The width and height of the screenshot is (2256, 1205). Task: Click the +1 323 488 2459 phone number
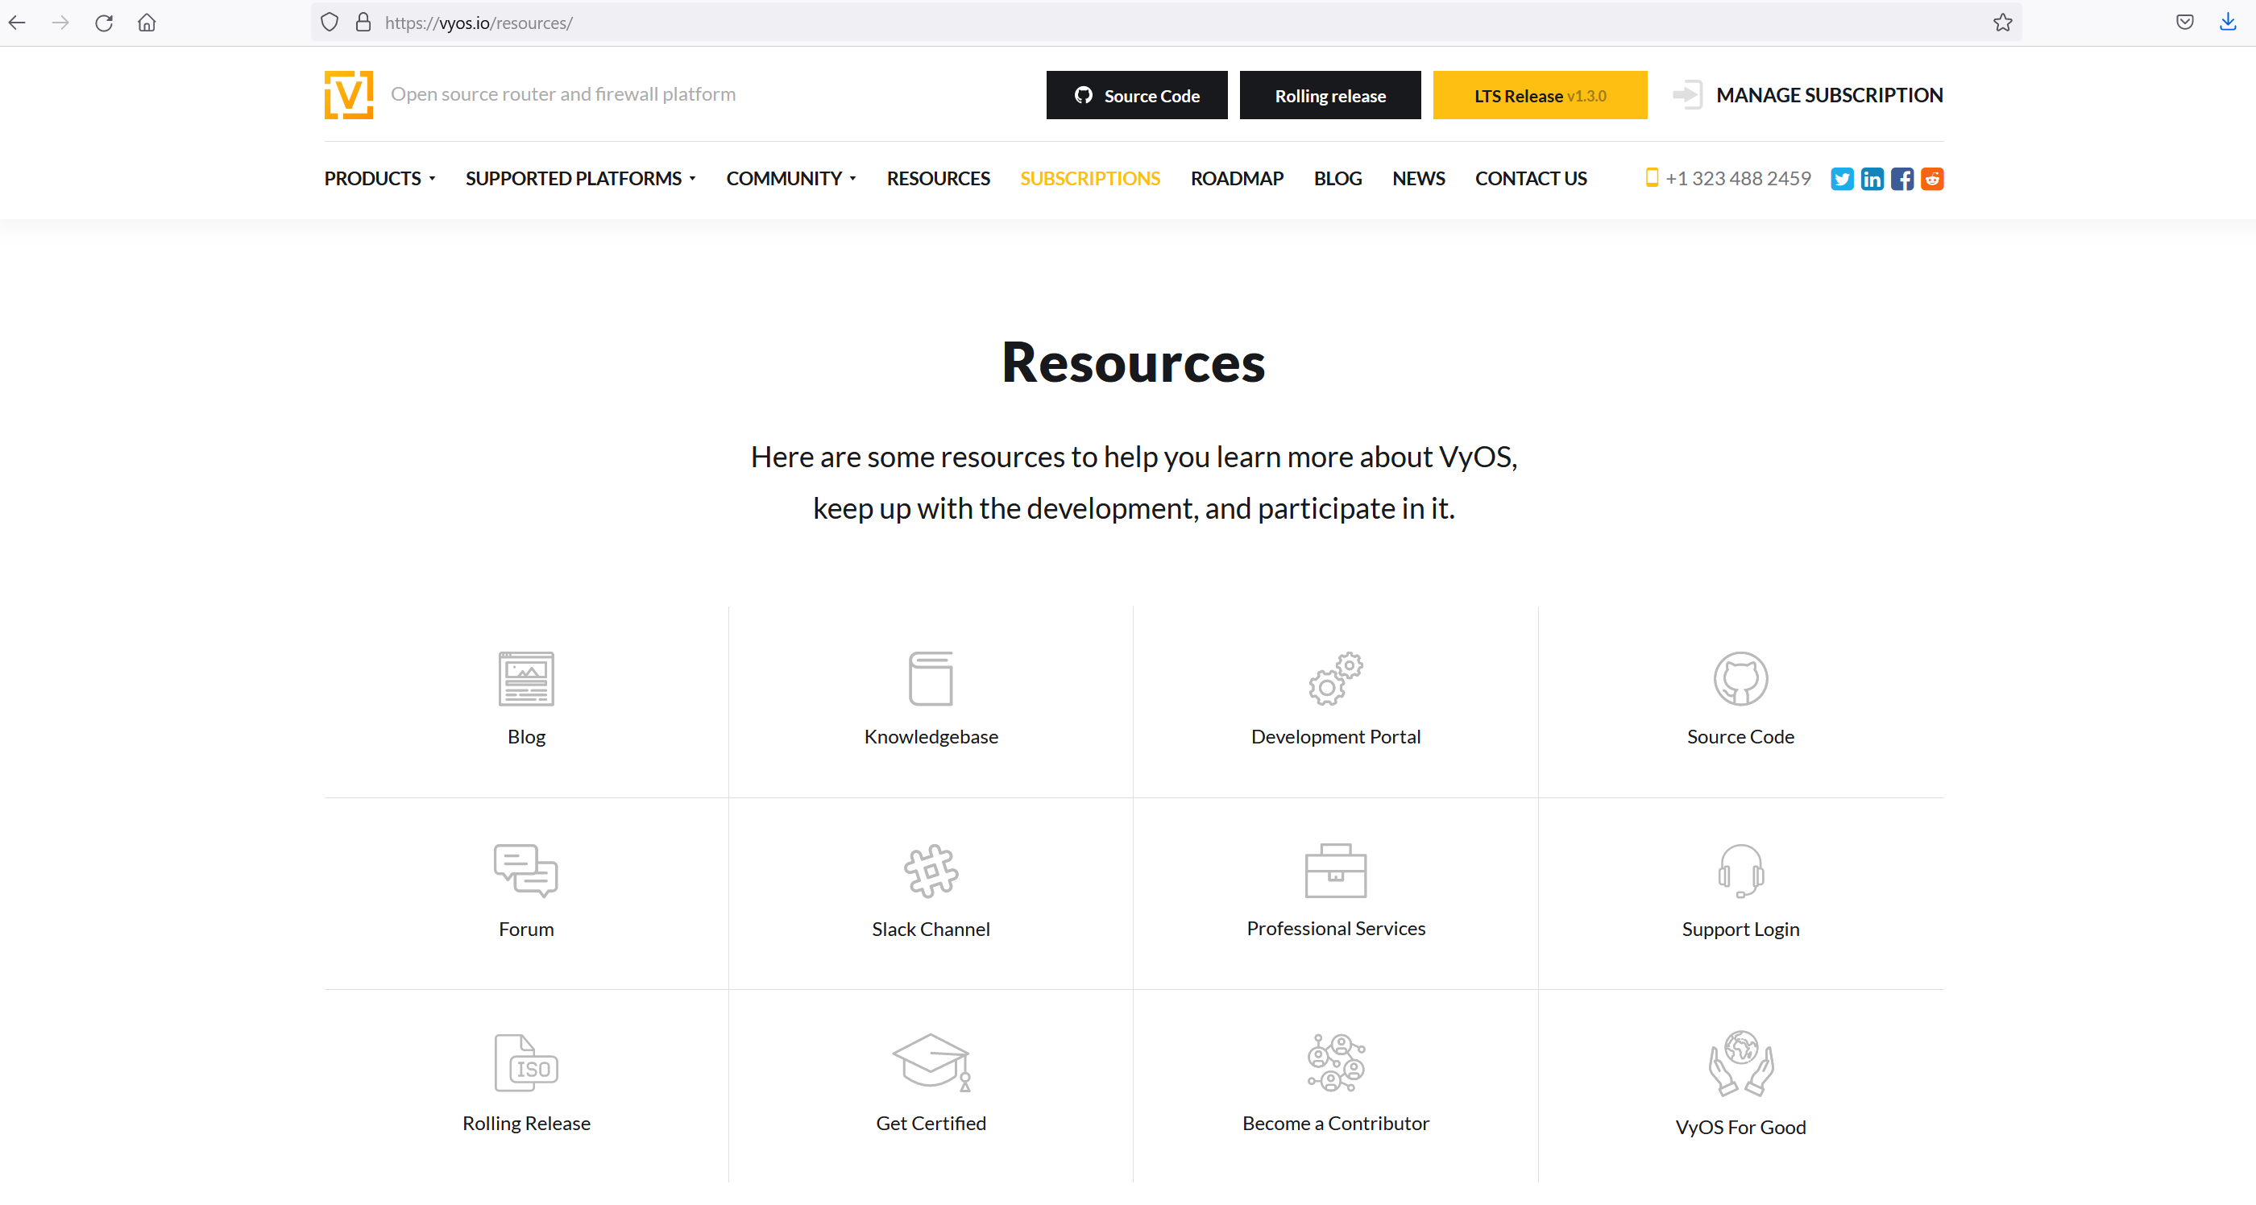click(1738, 179)
